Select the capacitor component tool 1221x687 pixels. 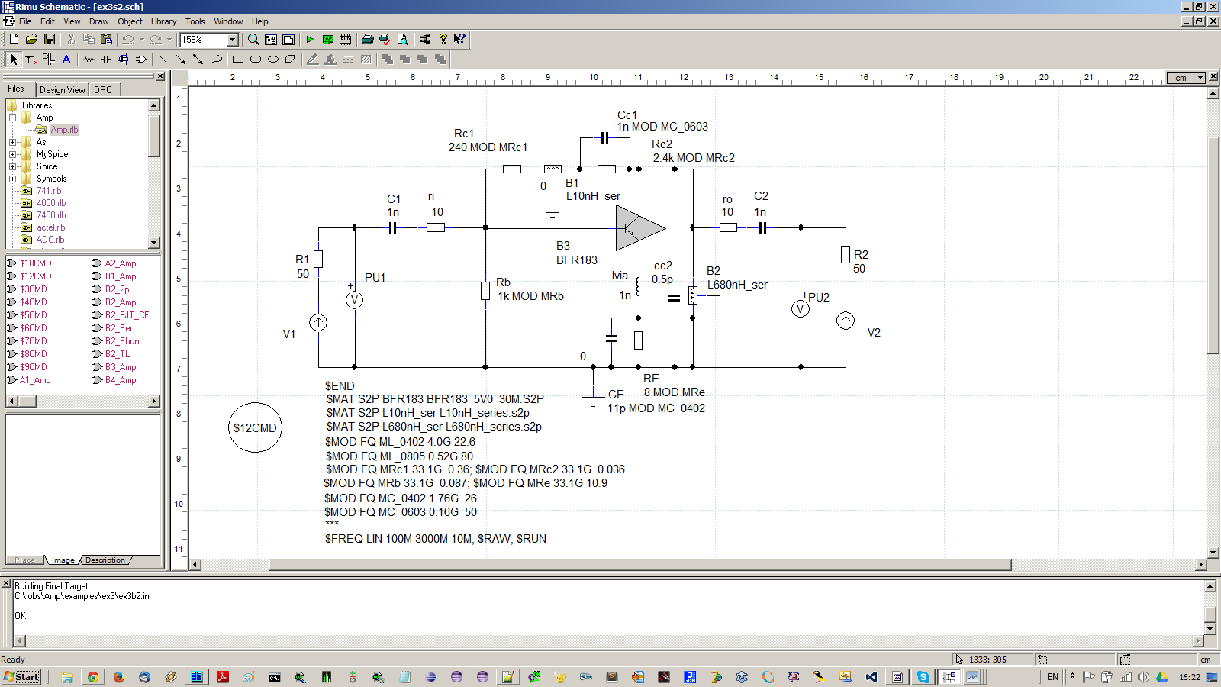pos(106,59)
